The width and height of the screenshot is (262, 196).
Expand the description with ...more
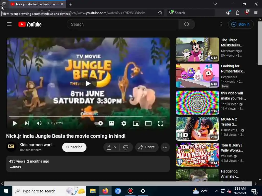(x=16, y=166)
